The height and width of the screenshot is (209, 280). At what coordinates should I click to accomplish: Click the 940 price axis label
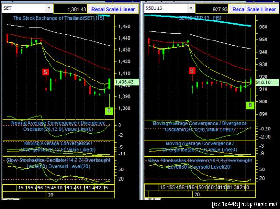(x=263, y=52)
